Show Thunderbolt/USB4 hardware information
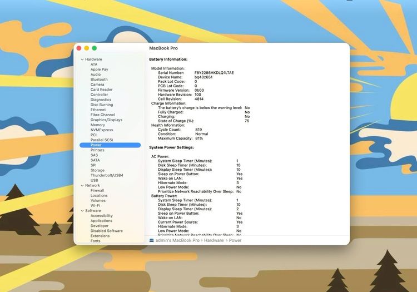Viewport: 417px width, 292px height. [107, 175]
